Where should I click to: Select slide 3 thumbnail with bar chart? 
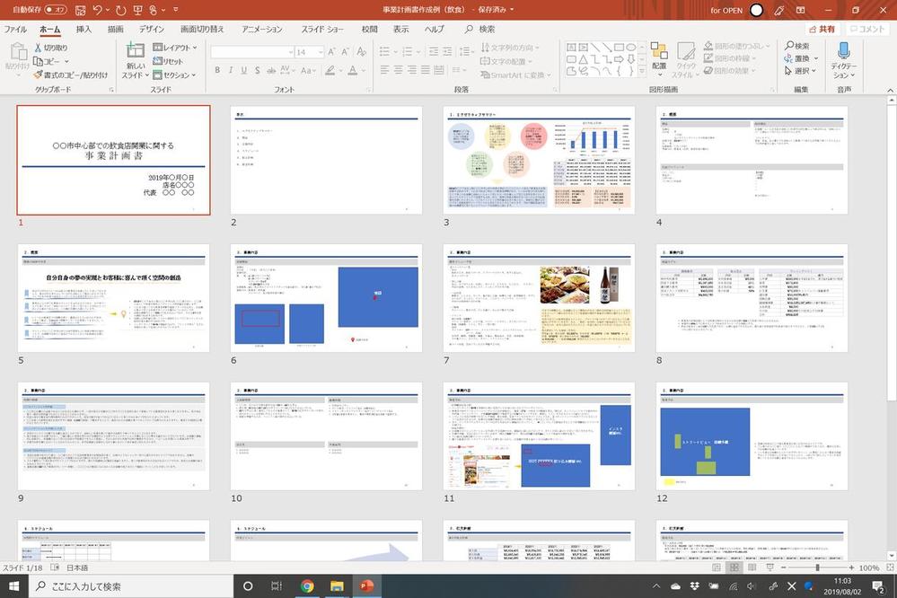(x=539, y=160)
